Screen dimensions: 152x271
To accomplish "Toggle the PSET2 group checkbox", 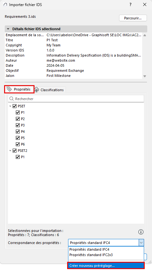I will click(15, 151).
